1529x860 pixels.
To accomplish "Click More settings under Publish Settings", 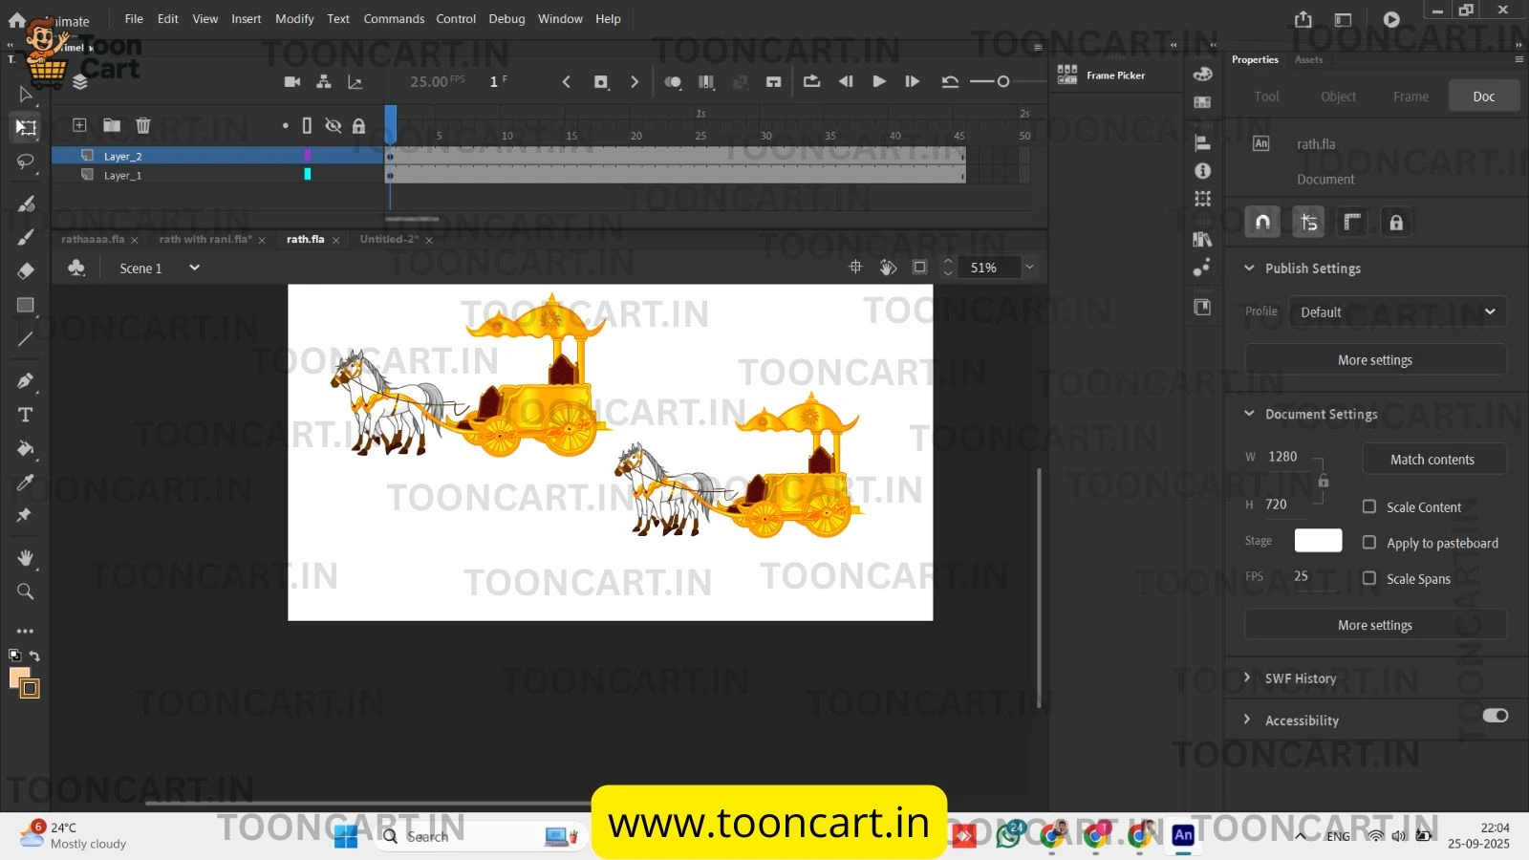I will (x=1374, y=360).
